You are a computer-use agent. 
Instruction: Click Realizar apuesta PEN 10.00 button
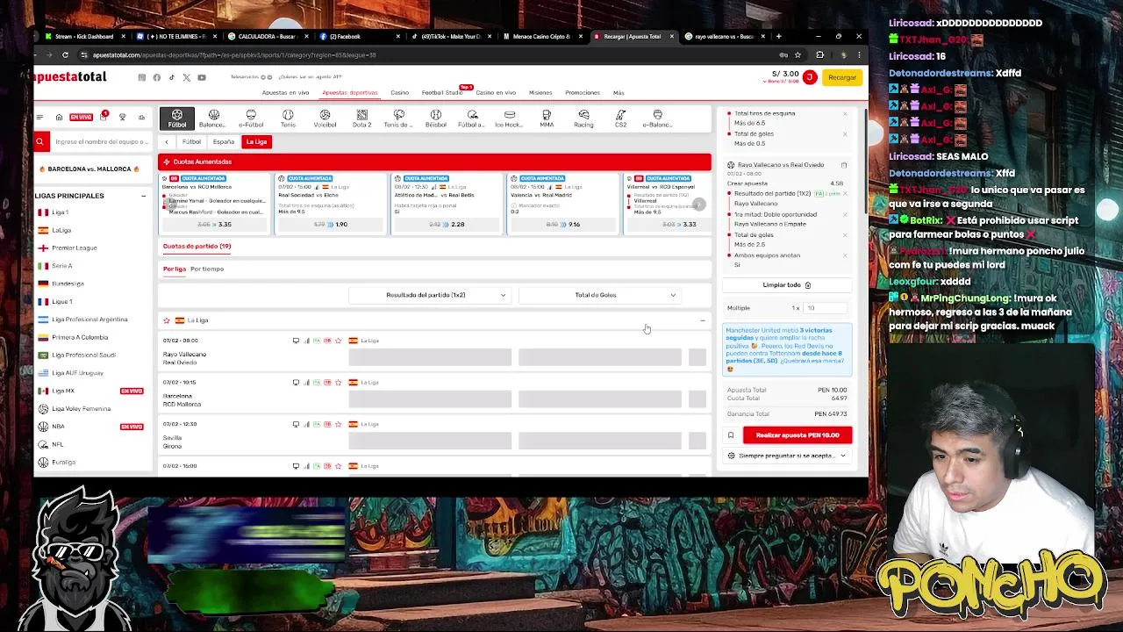[798, 435]
